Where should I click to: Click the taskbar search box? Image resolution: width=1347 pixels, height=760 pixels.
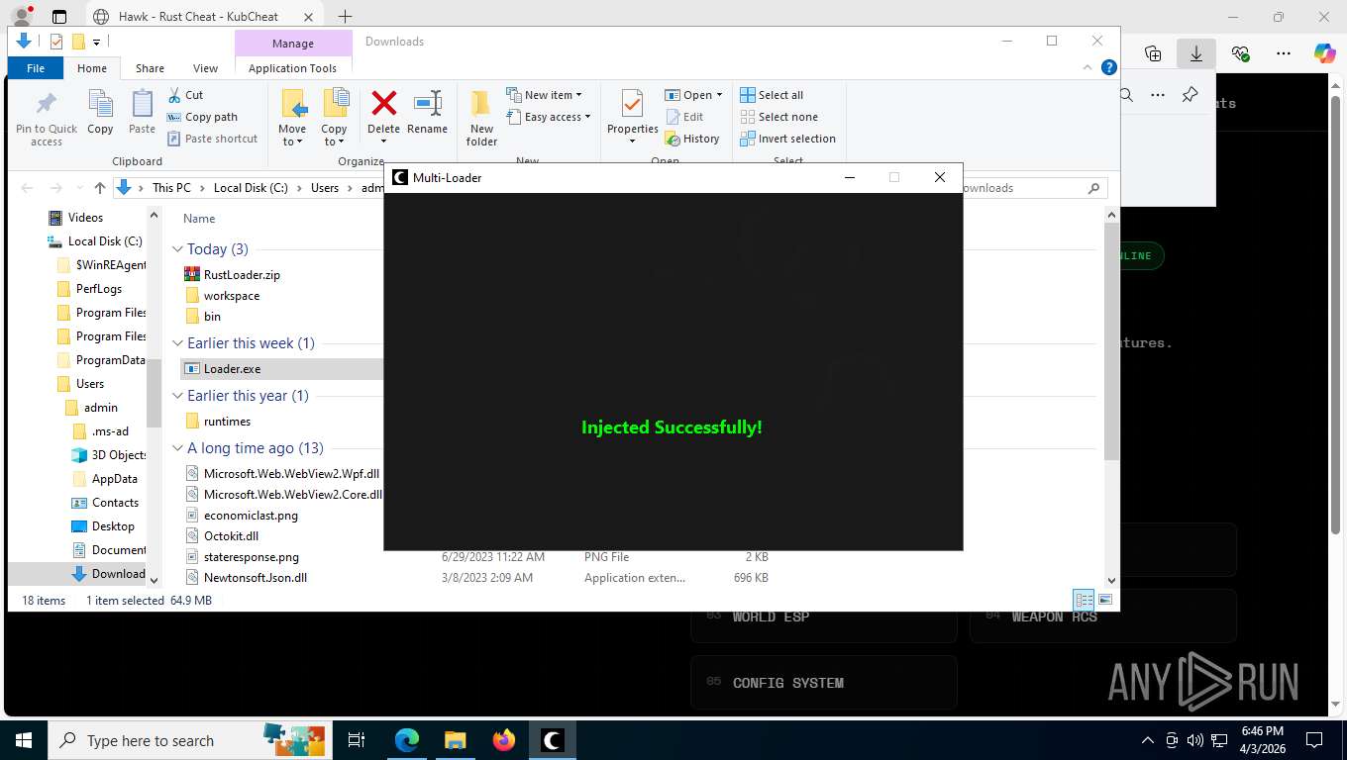click(190, 740)
